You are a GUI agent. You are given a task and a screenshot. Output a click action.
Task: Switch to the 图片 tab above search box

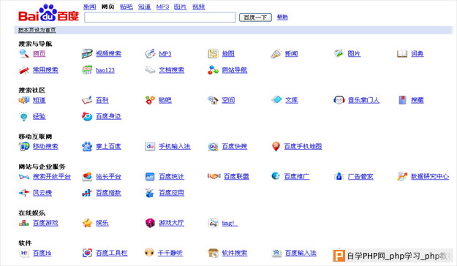tap(180, 7)
